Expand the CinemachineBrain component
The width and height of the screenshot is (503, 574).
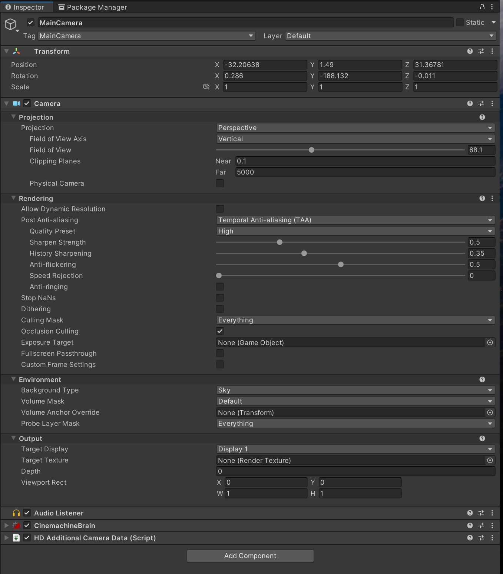point(6,525)
